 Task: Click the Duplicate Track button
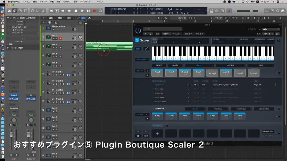click(50, 23)
